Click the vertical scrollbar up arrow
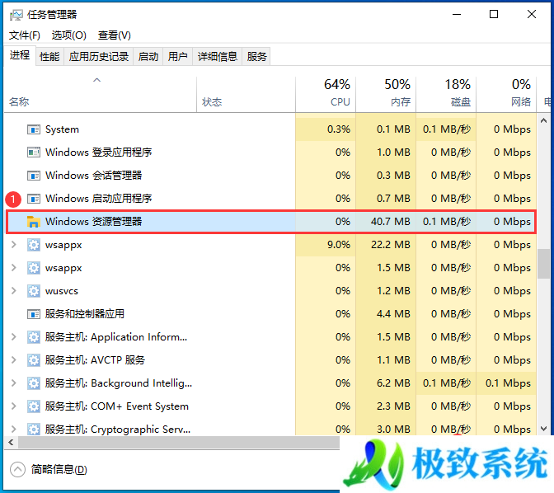Viewport: 554px width, 493px height. coord(544,121)
